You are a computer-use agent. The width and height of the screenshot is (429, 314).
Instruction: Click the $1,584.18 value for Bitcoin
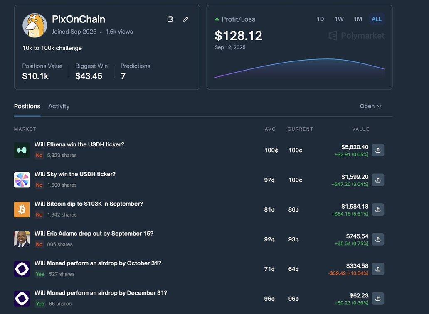click(355, 207)
